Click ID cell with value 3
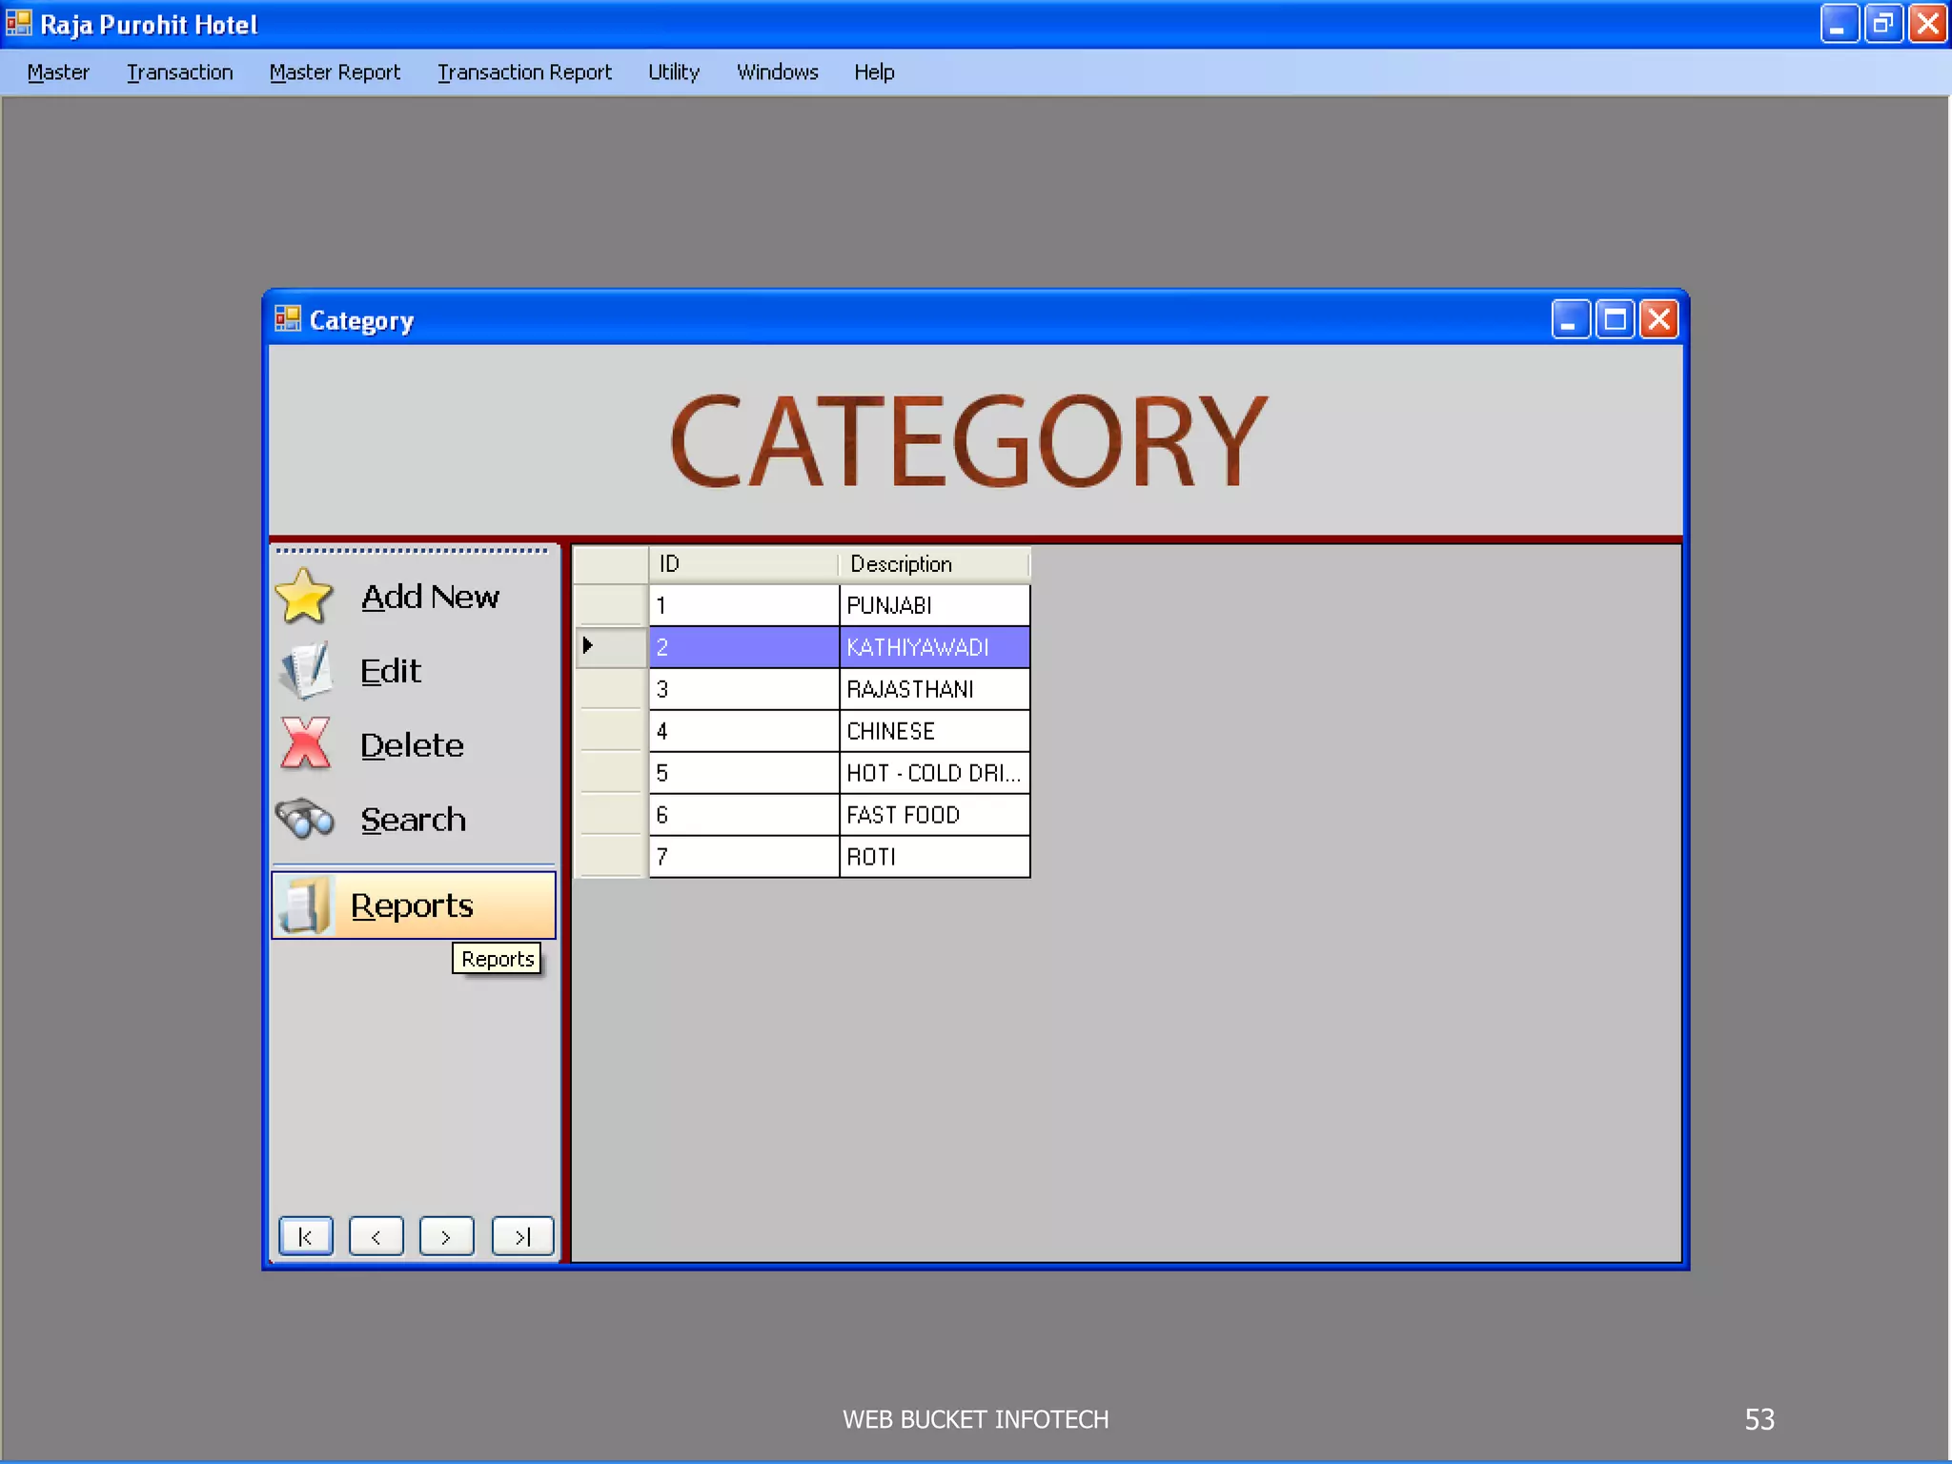The width and height of the screenshot is (1952, 1464). (x=744, y=689)
